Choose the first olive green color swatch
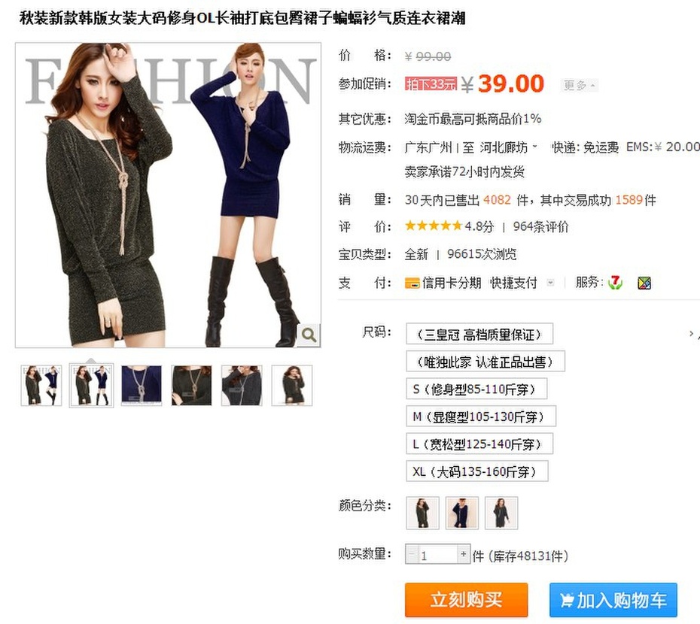Screen dimensions: 700x624 423,513
